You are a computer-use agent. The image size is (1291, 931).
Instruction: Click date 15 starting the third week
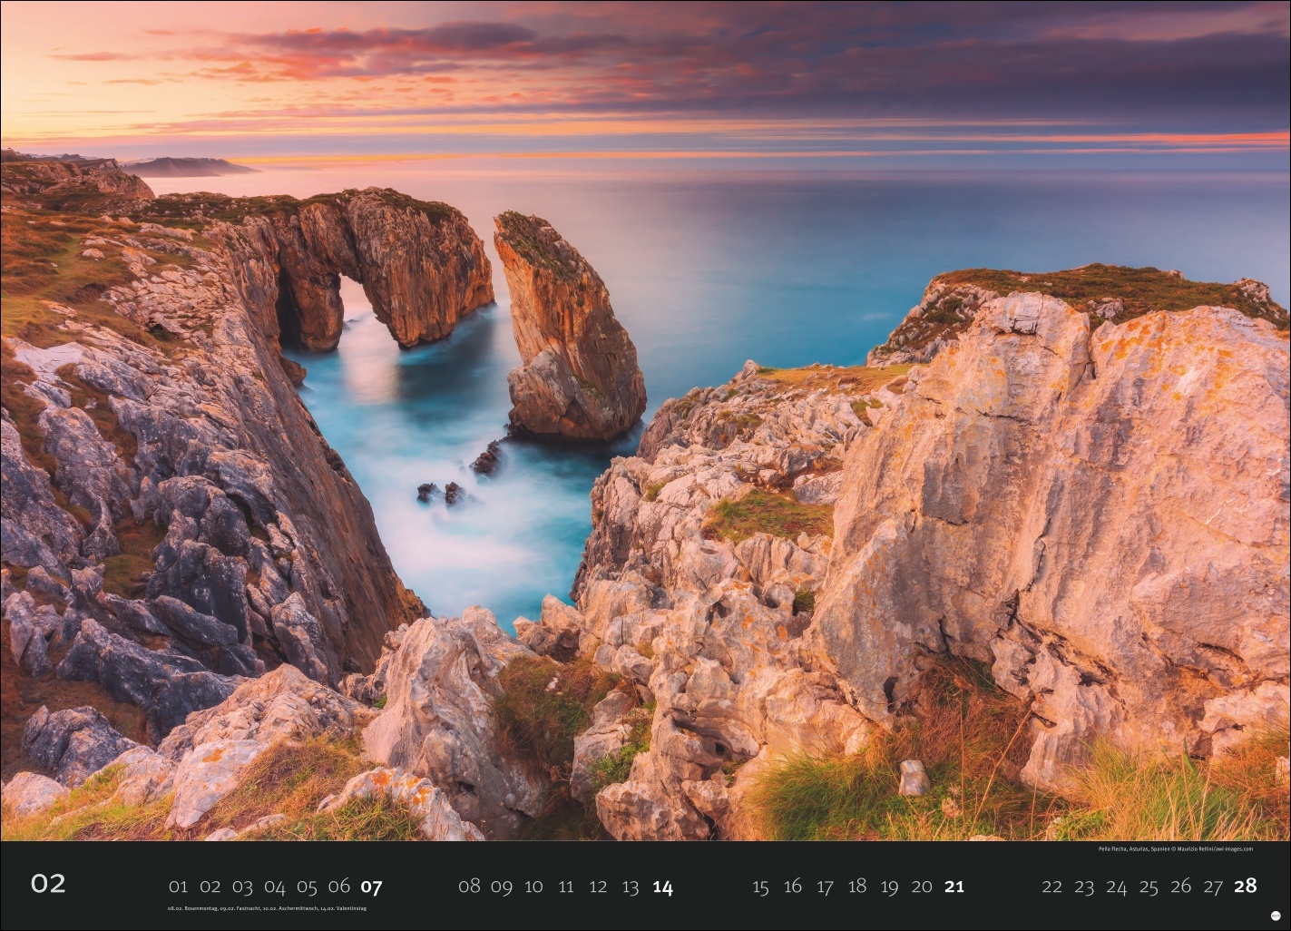point(760,887)
